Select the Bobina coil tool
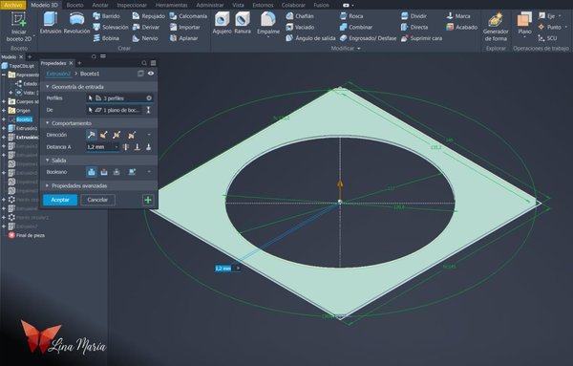This screenshot has width=573, height=366. click(x=106, y=38)
